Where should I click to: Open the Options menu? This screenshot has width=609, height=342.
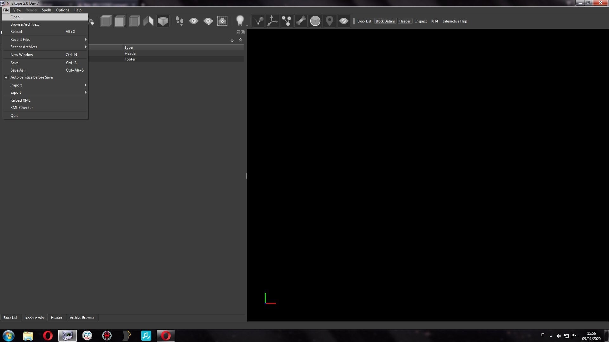coord(62,10)
